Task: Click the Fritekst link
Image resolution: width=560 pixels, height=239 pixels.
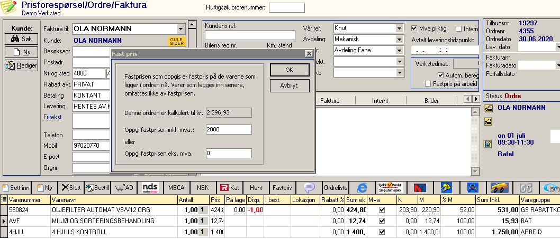Action: 52,117
